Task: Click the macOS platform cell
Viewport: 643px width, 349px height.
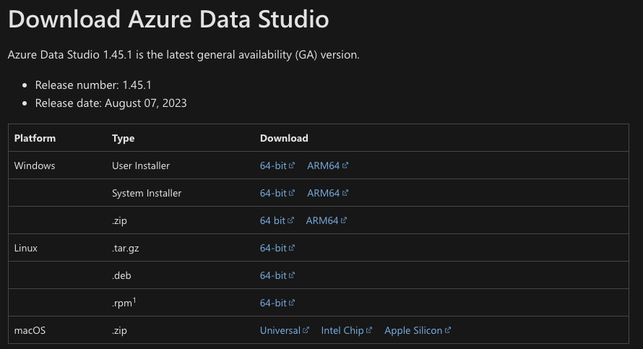Action: click(30, 330)
